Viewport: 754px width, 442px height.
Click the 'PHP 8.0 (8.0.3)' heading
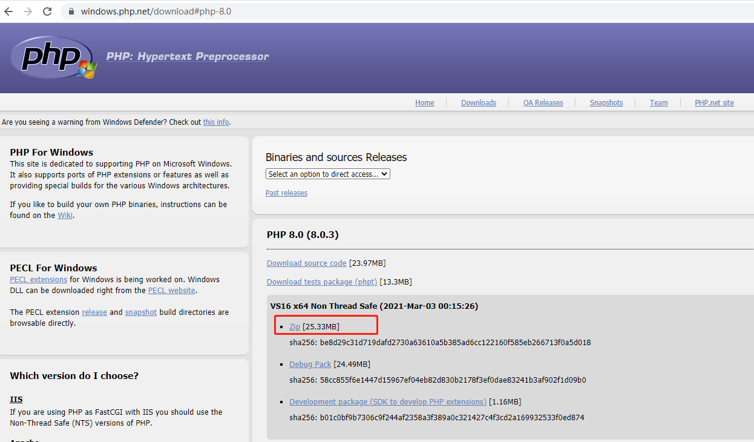pyautogui.click(x=304, y=234)
